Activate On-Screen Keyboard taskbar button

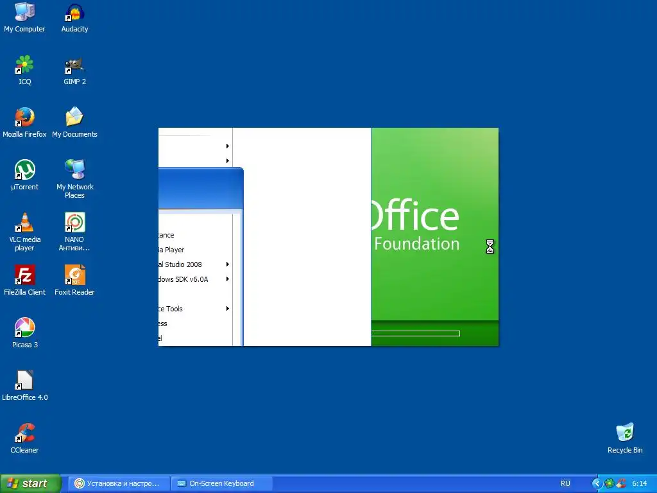click(x=221, y=483)
